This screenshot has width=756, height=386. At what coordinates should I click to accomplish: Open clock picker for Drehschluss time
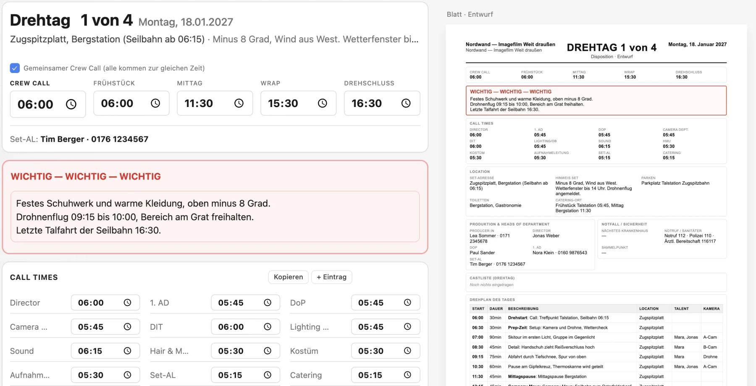coord(406,103)
